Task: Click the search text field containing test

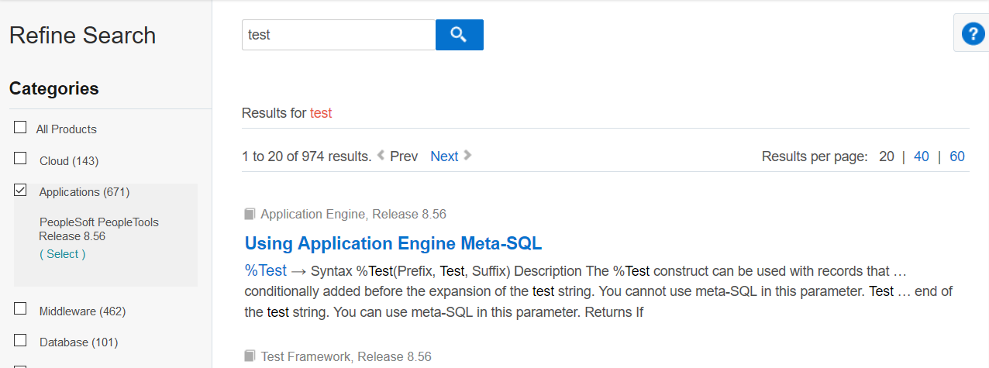Action: pyautogui.click(x=338, y=35)
